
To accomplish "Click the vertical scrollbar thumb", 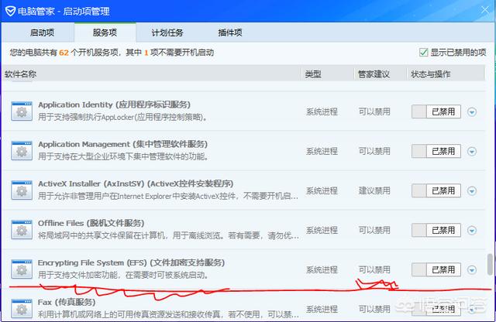I will pos(489,264).
